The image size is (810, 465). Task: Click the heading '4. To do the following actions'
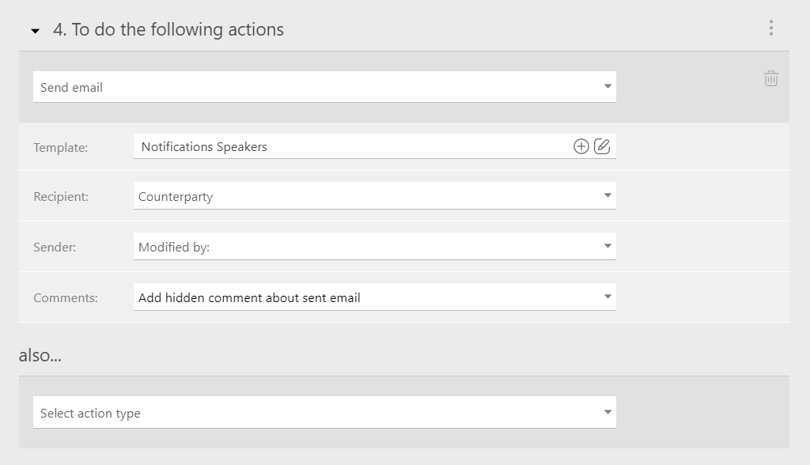(x=168, y=29)
